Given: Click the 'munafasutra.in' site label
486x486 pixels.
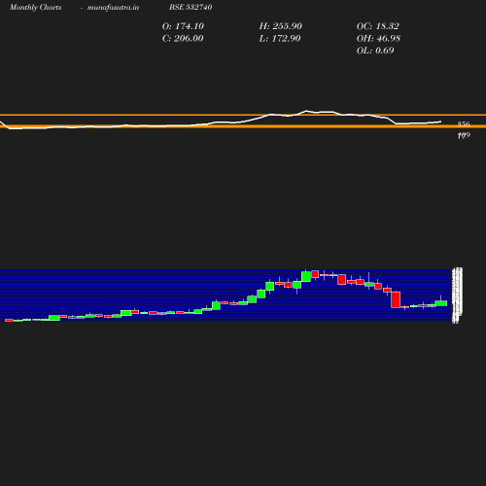Looking at the screenshot, I should (113, 7).
